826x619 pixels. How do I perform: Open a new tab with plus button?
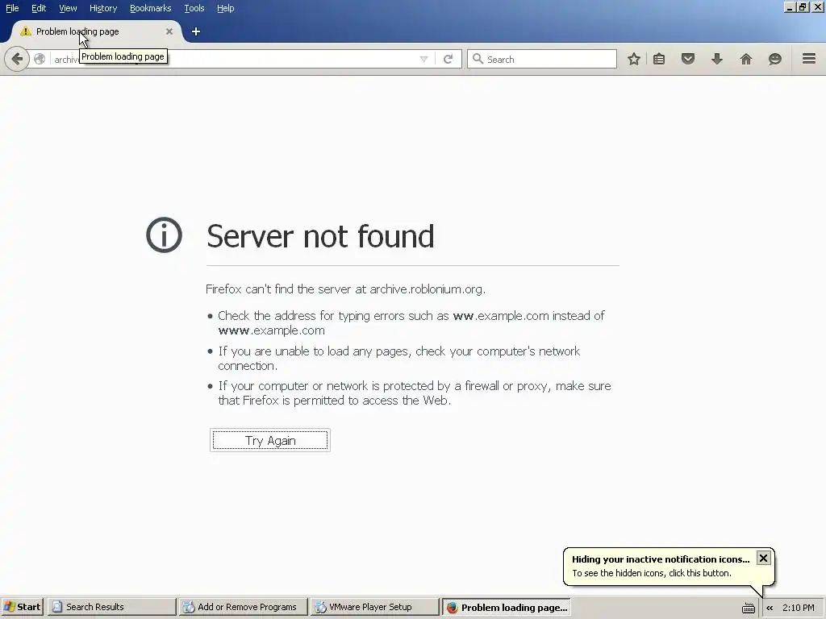[x=196, y=31]
